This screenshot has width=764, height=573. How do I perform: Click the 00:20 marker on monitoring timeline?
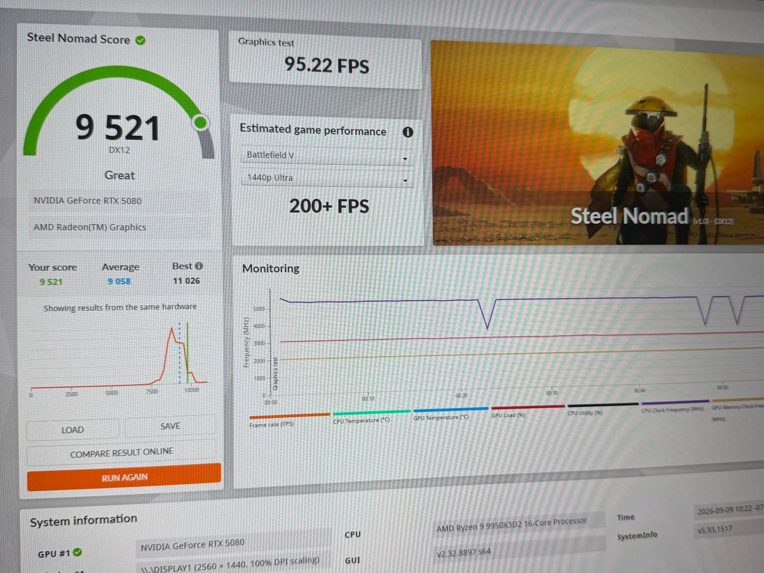461,395
